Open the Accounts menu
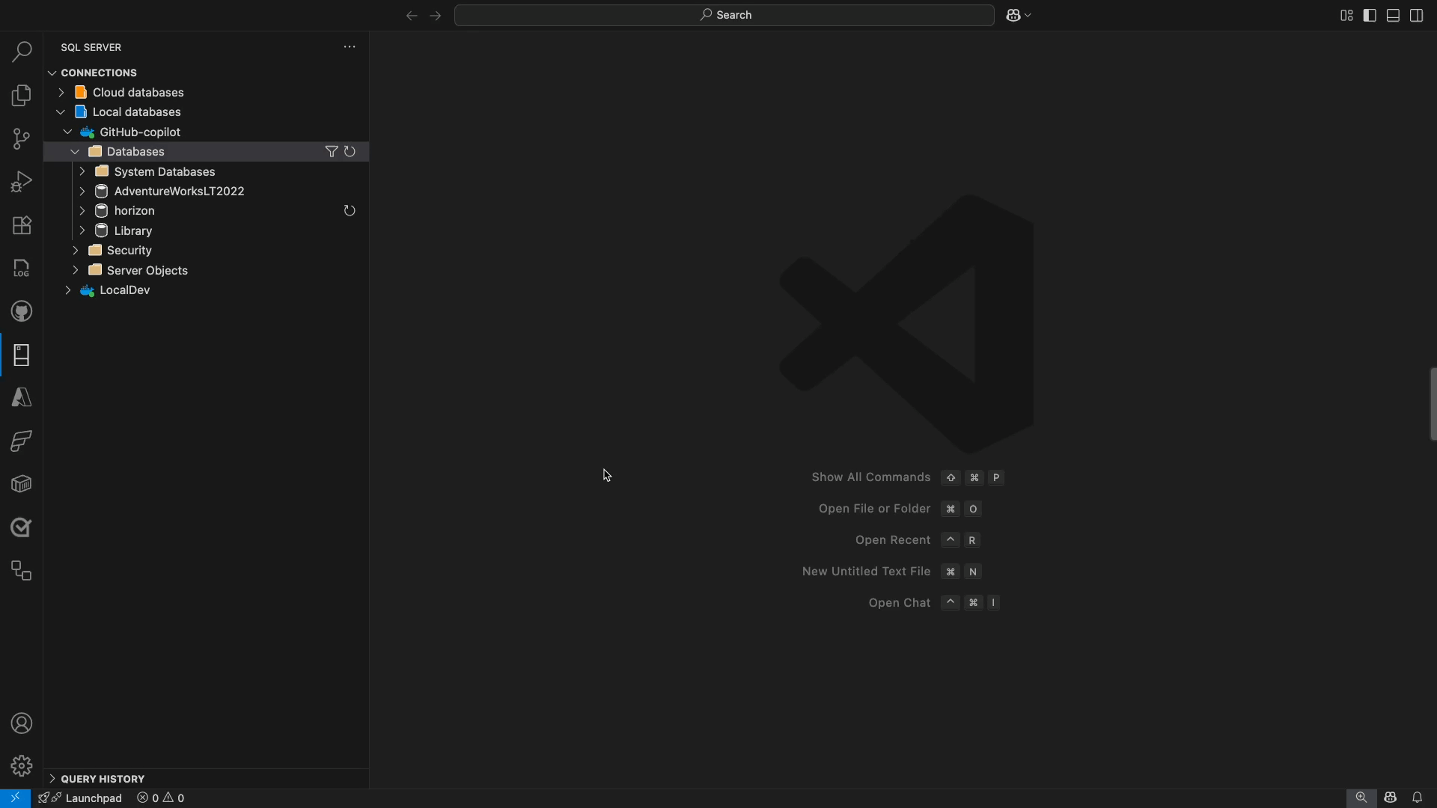Viewport: 1437px width, 808px height. coord(22,723)
